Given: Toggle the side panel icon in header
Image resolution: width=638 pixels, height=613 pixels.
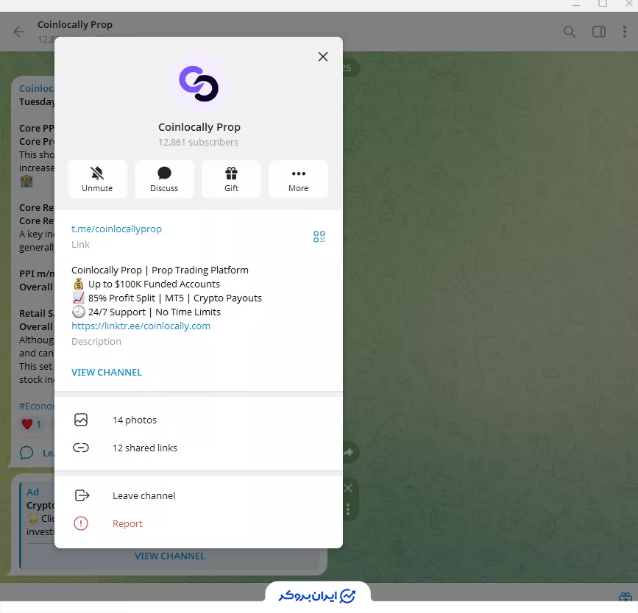Looking at the screenshot, I should 598,32.
